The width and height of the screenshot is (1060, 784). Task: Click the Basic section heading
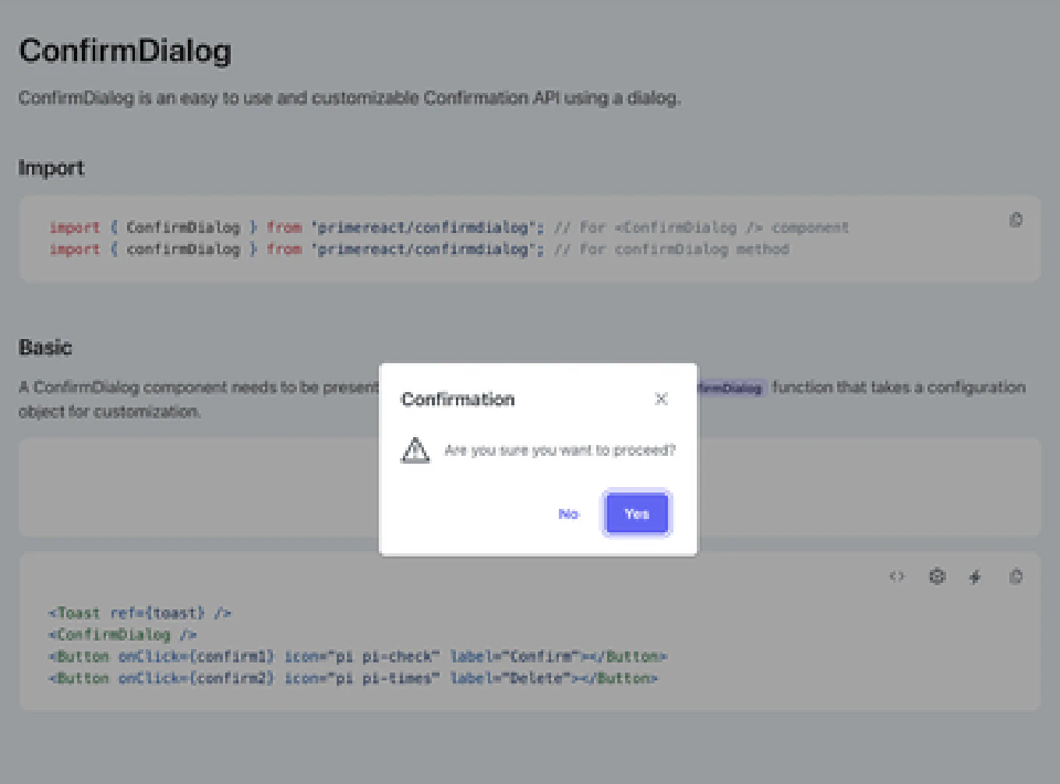[45, 347]
